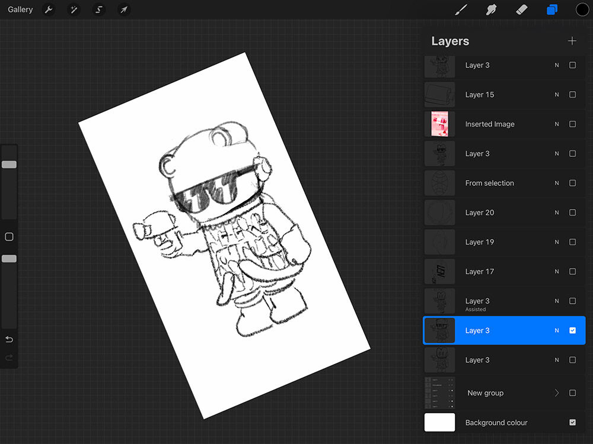Enable visibility of Inserted Image layer
Image resolution: width=593 pixels, height=444 pixels.
click(x=572, y=124)
